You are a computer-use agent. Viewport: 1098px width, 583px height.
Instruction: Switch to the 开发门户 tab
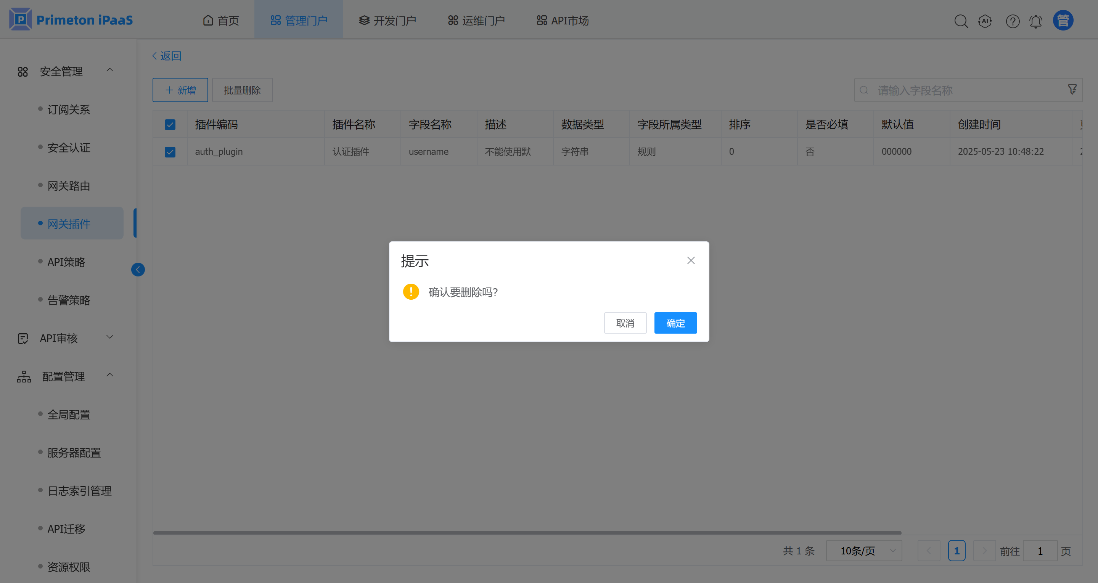[387, 21]
